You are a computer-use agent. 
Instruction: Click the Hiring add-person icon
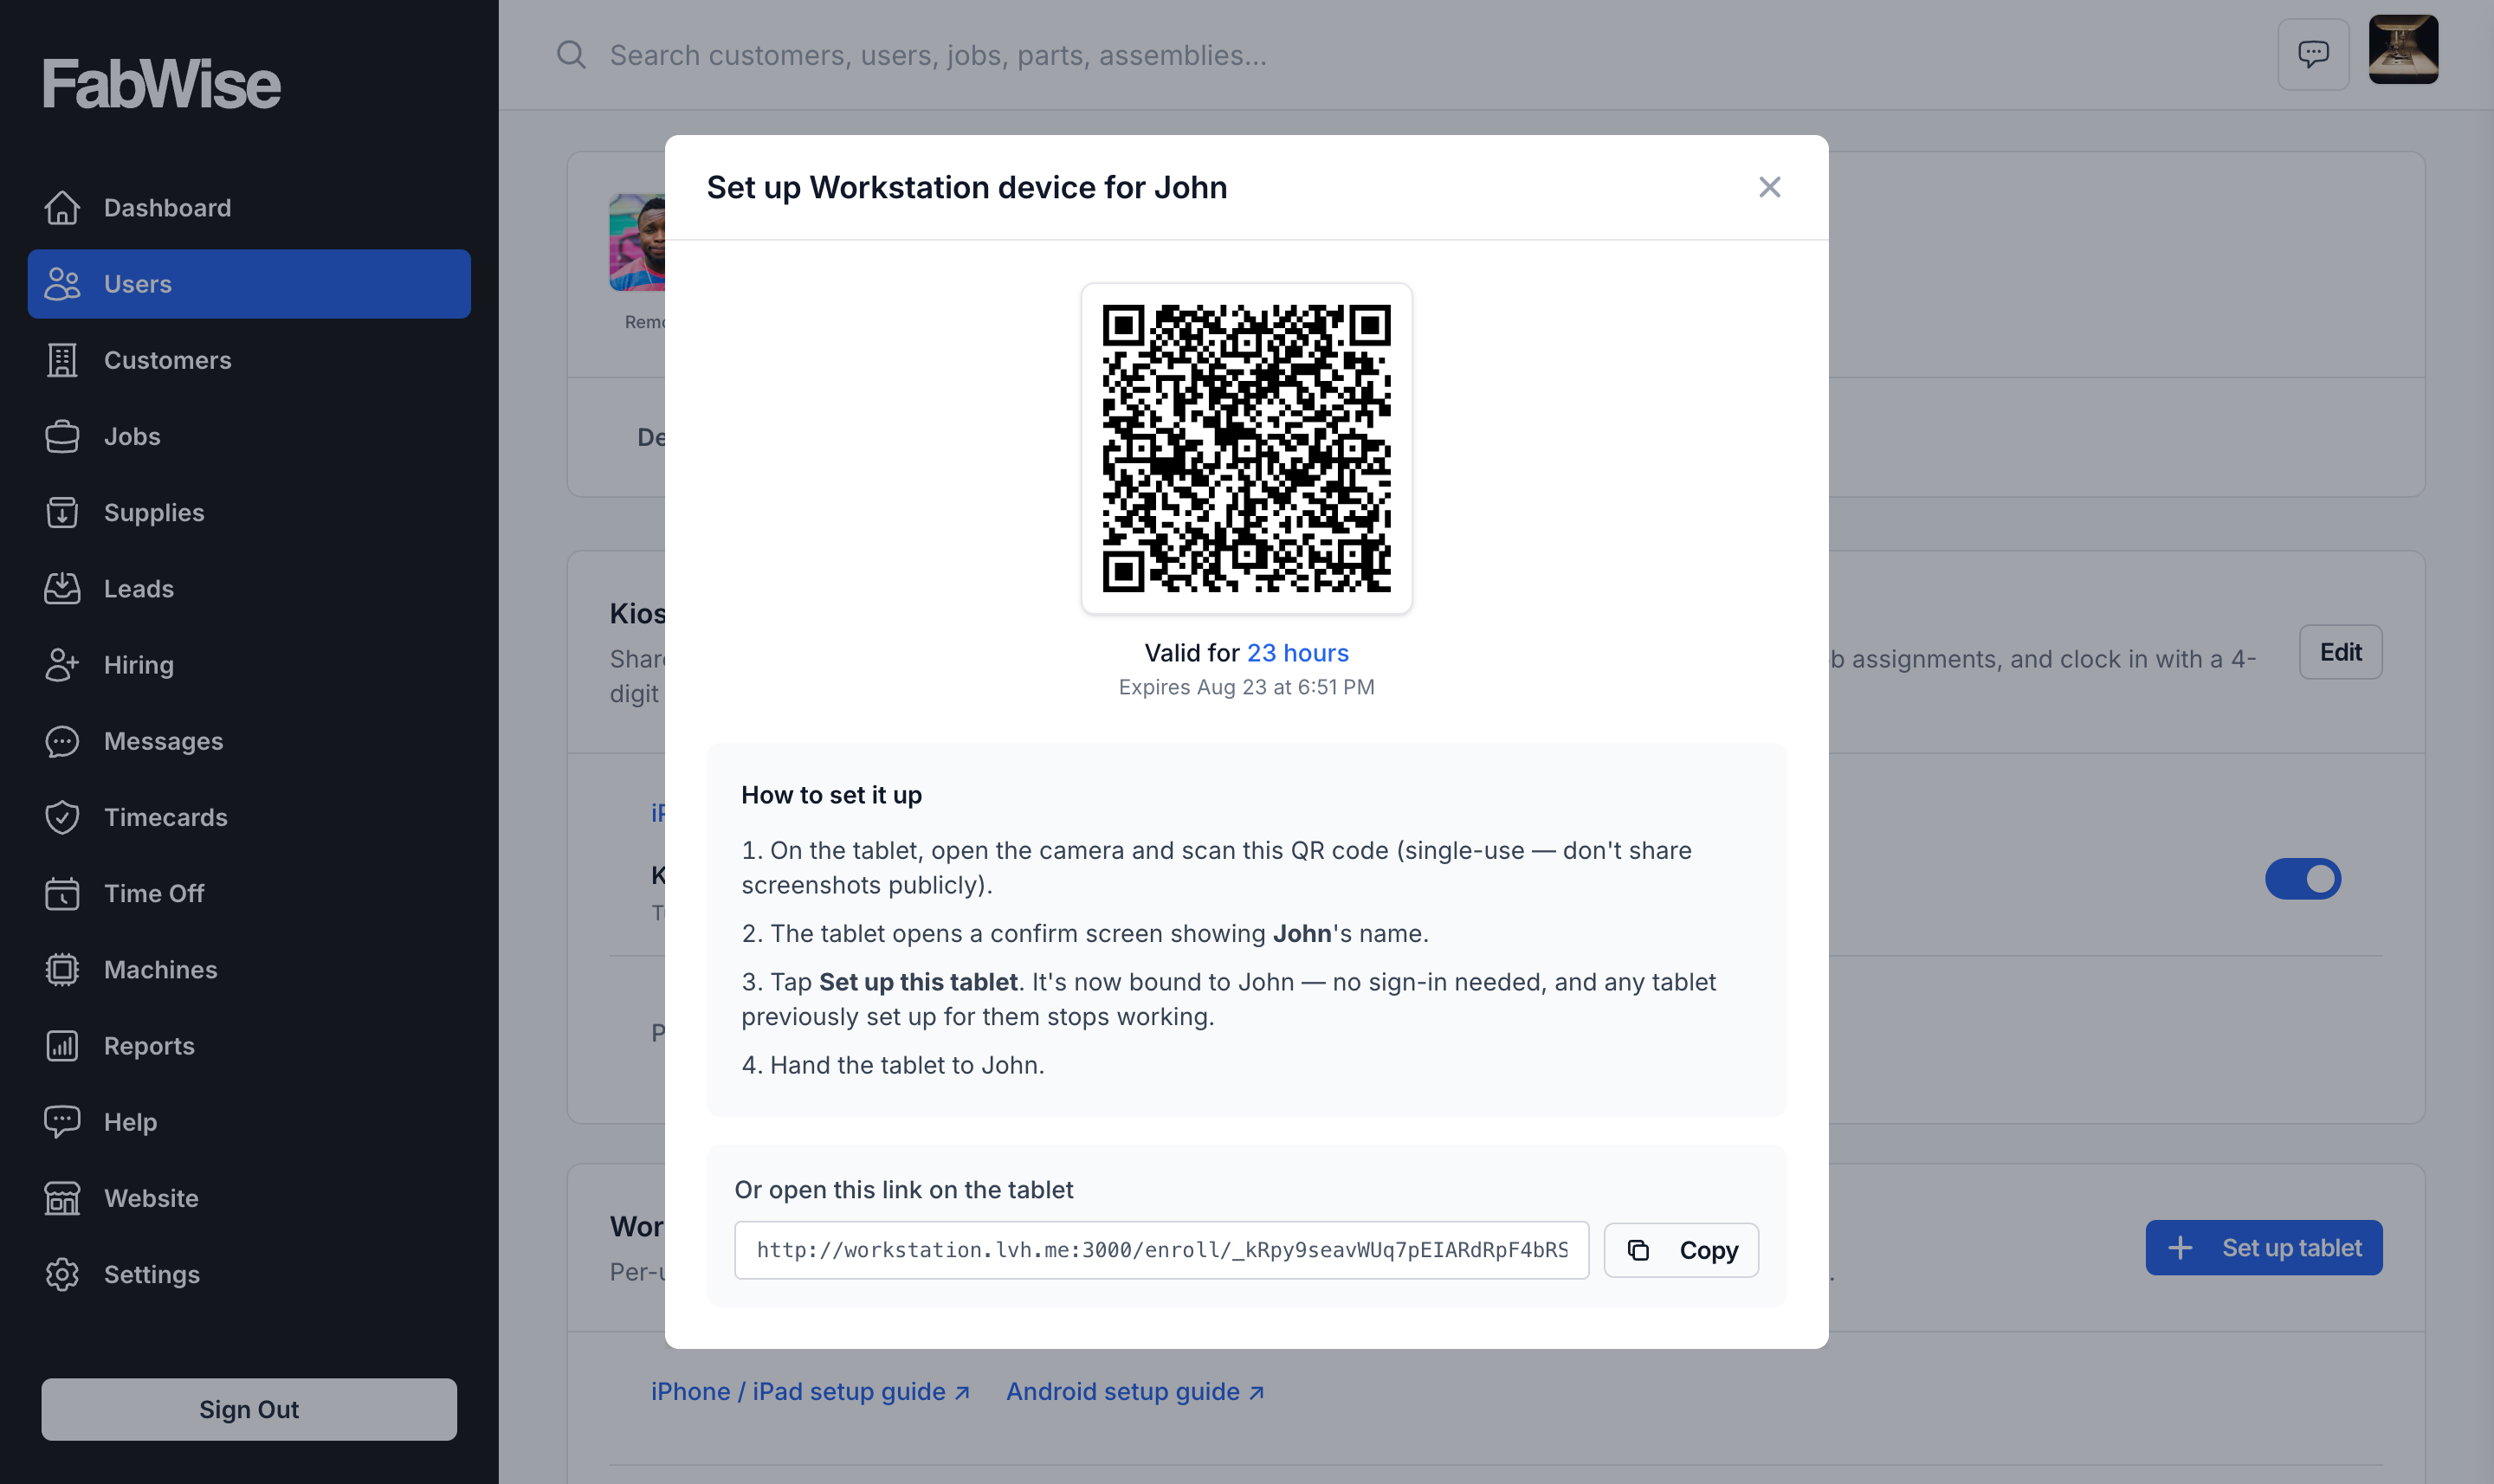coord(62,665)
